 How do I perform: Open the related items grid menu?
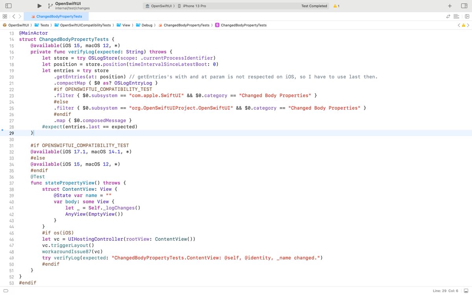(x=5, y=17)
